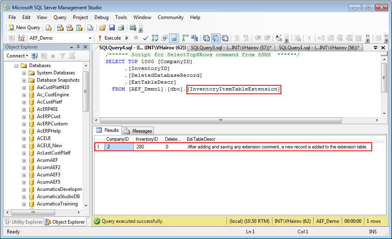Open the Query menu
Image resolution: width=392 pixels, height=239 pixels.
point(60,17)
